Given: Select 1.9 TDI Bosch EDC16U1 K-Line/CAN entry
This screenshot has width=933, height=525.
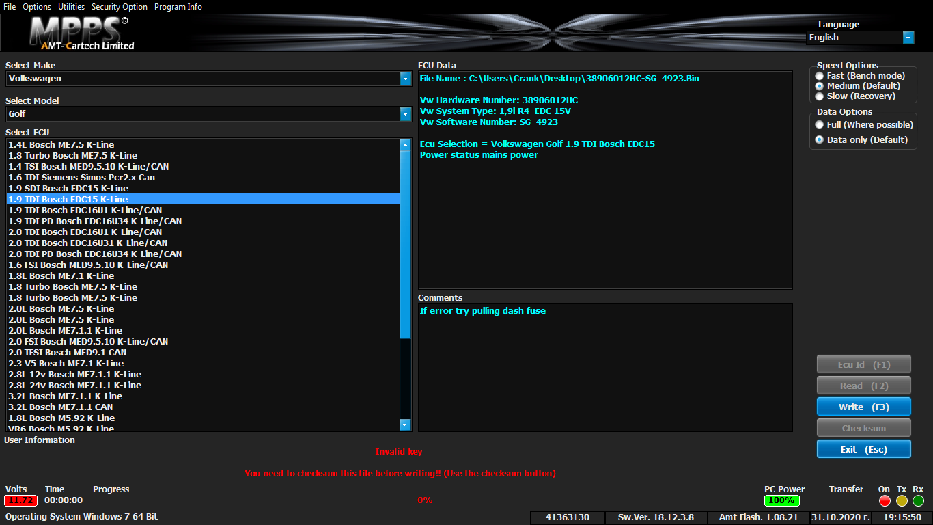Looking at the screenshot, I should [x=85, y=211].
